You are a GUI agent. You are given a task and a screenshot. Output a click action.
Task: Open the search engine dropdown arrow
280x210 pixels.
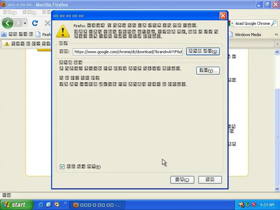[x=232, y=23]
